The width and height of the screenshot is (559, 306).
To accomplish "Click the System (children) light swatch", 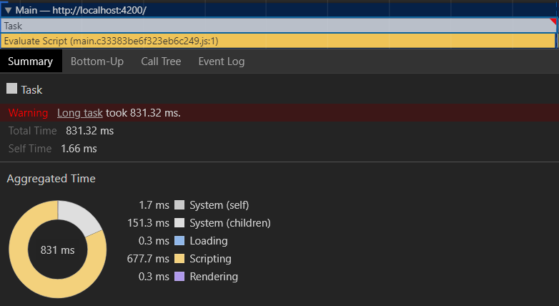I will click(179, 222).
